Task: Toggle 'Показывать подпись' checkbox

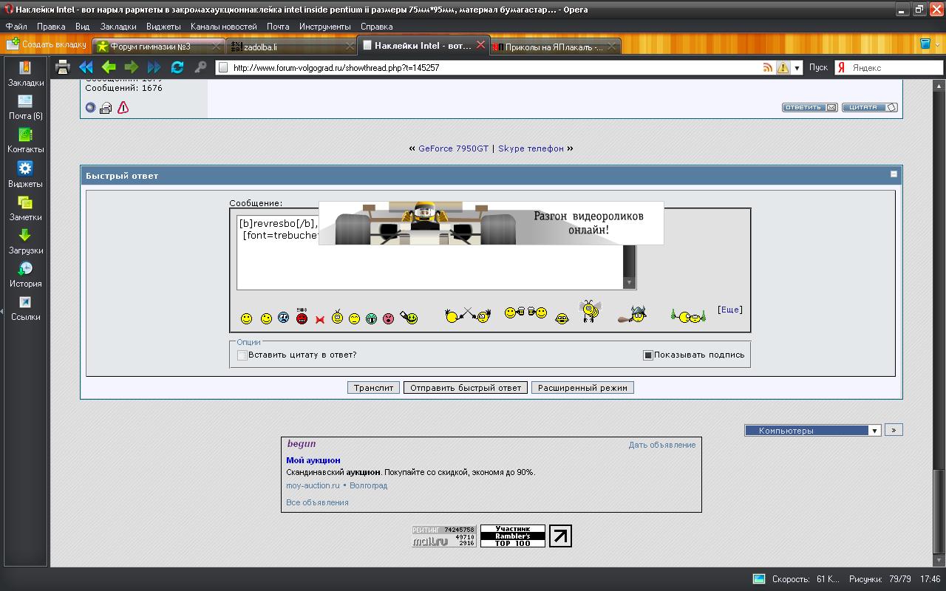Action: (x=648, y=355)
